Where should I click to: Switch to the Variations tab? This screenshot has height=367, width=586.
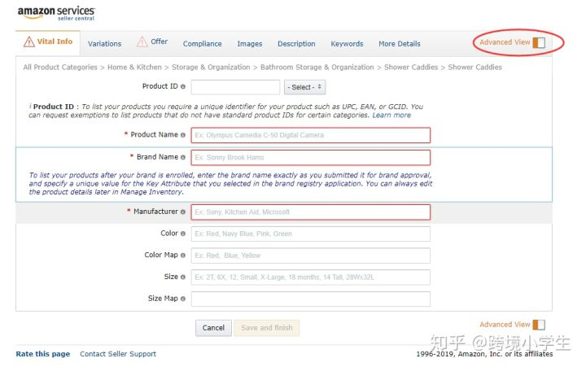pyautogui.click(x=105, y=44)
